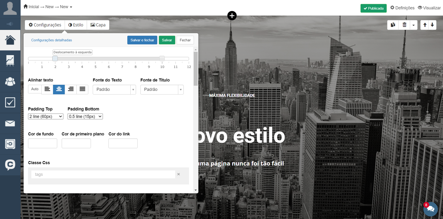Expand the caret menu next to the trash icon
The image size is (443, 219).
pos(413,25)
